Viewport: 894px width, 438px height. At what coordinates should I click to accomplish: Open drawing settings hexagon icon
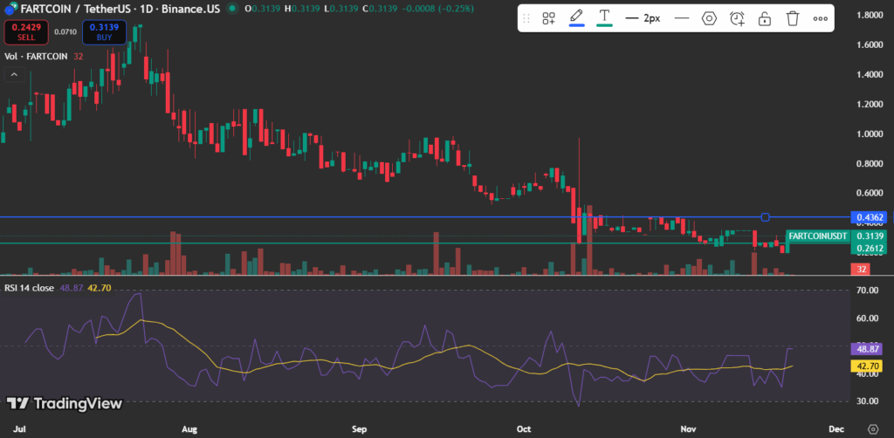[x=709, y=18]
